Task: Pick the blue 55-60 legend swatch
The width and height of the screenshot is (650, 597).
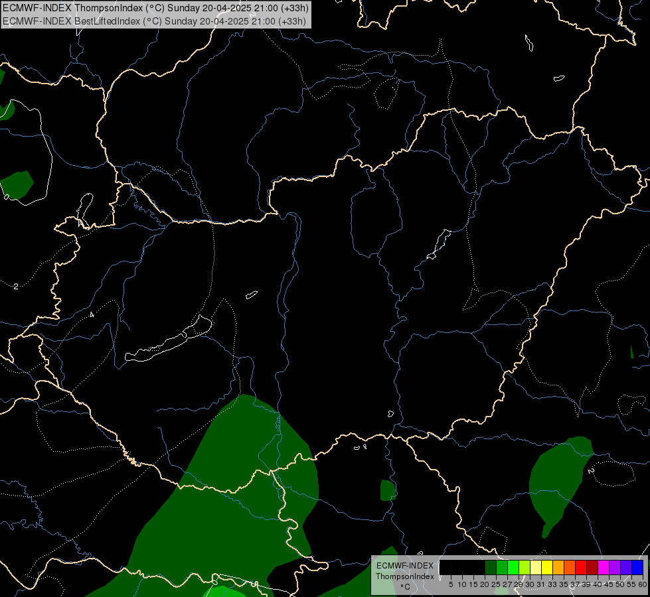Action: click(x=637, y=567)
